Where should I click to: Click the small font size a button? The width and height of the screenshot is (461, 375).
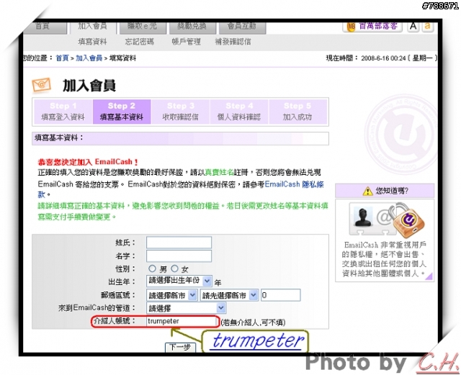click(427, 26)
